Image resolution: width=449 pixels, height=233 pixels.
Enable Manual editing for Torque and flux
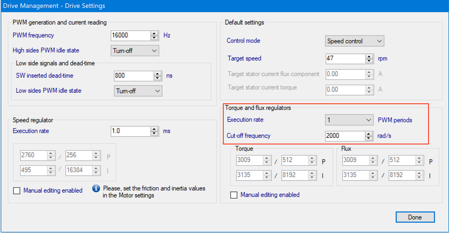[234, 195]
